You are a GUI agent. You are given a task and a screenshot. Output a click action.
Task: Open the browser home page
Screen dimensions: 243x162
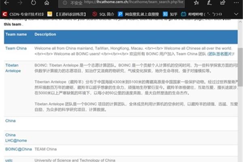click(47, 3)
